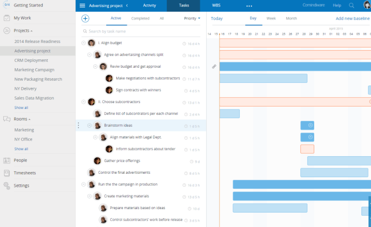Click avatar of I. Align budget task
This screenshot has height=227, width=371.
[x=91, y=43]
